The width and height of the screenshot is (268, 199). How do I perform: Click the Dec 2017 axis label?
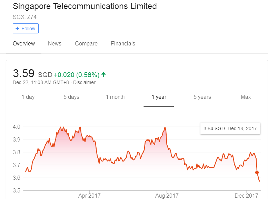tap(246, 196)
